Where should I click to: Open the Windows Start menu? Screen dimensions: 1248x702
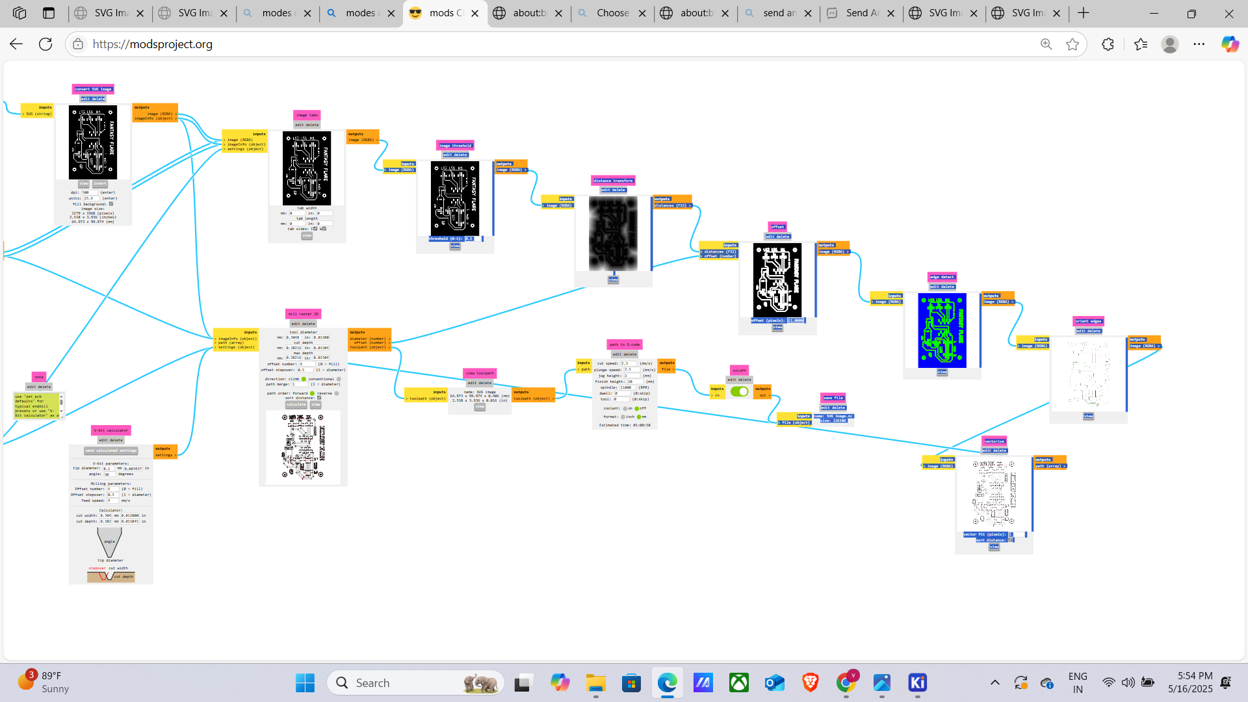click(x=305, y=683)
